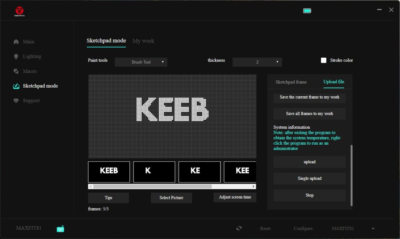This screenshot has width=400, height=239.
Task: Open the Brush Tool paint tools dropdown
Action: [x=141, y=62]
